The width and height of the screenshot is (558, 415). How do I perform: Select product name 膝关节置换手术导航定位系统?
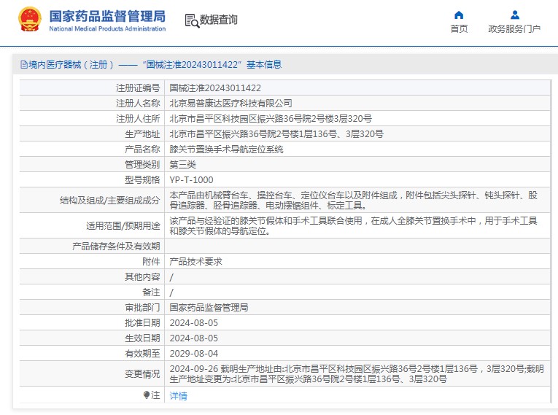pos(226,149)
